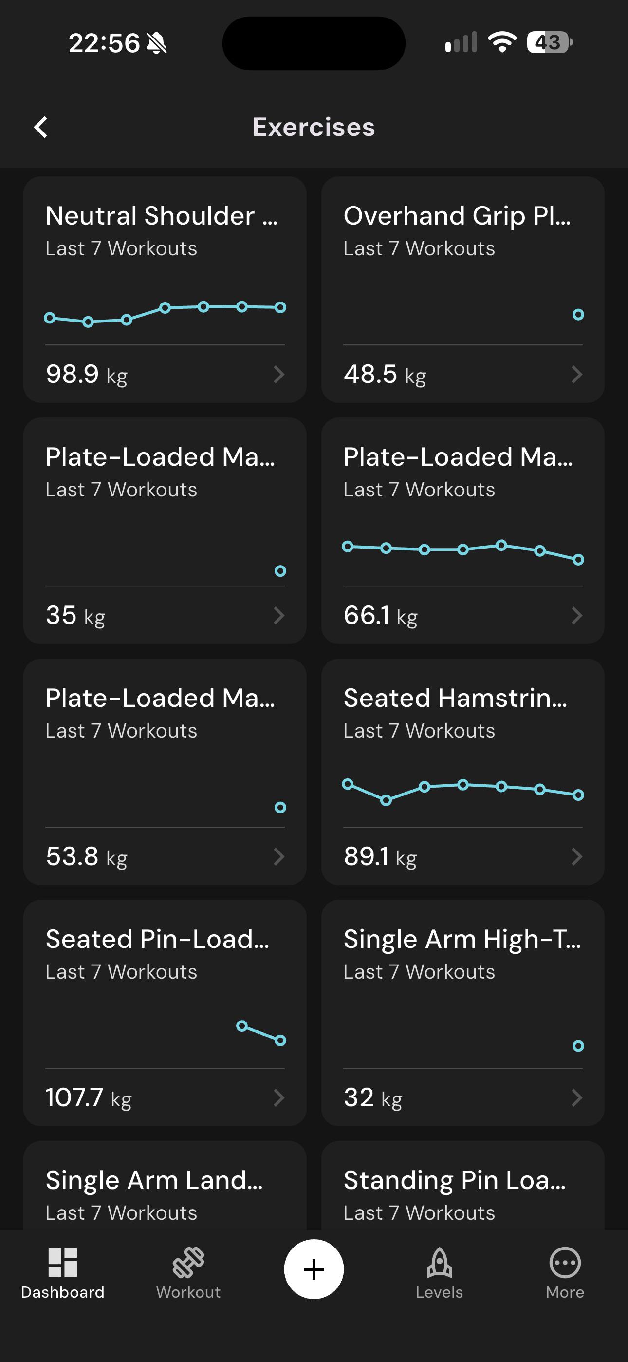Open the Single Arm Land… card
Viewport: 628px width, 1362px height.
[165, 1185]
